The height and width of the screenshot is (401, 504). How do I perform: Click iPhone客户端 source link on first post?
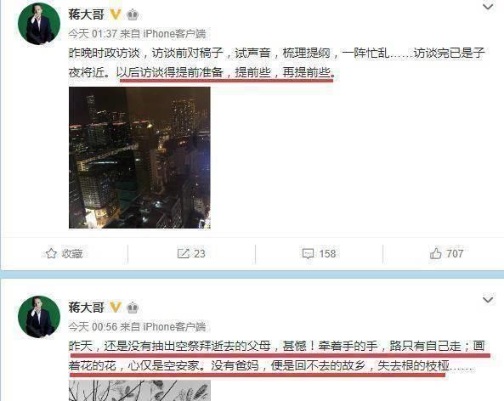point(174,33)
